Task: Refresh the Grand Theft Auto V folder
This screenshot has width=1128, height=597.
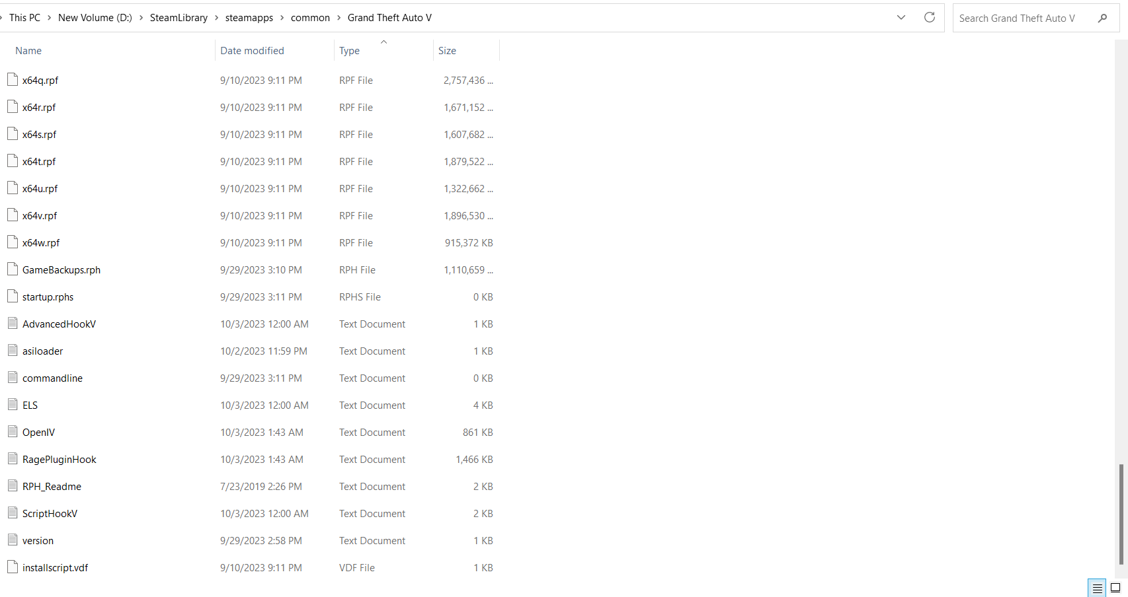Action: coord(930,17)
